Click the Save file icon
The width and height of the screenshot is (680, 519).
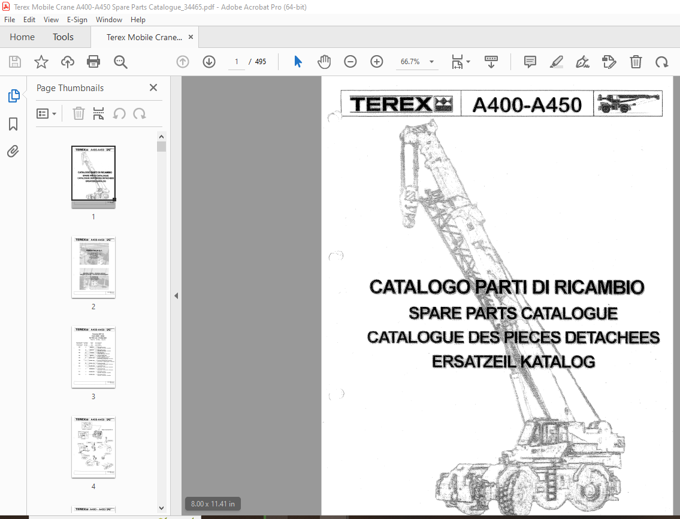tap(15, 62)
